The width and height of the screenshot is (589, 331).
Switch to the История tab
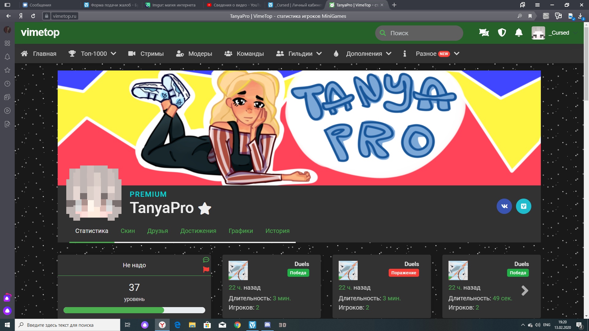tap(277, 231)
